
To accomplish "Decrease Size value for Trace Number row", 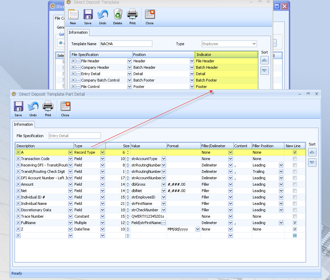I will tap(128, 218).
